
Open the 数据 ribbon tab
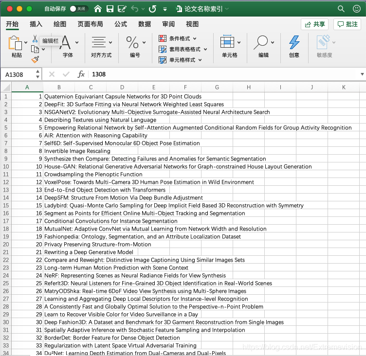pyautogui.click(x=145, y=24)
